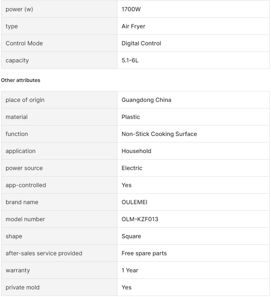
Task: Select the OULEMEI brand name
Action: tap(134, 202)
